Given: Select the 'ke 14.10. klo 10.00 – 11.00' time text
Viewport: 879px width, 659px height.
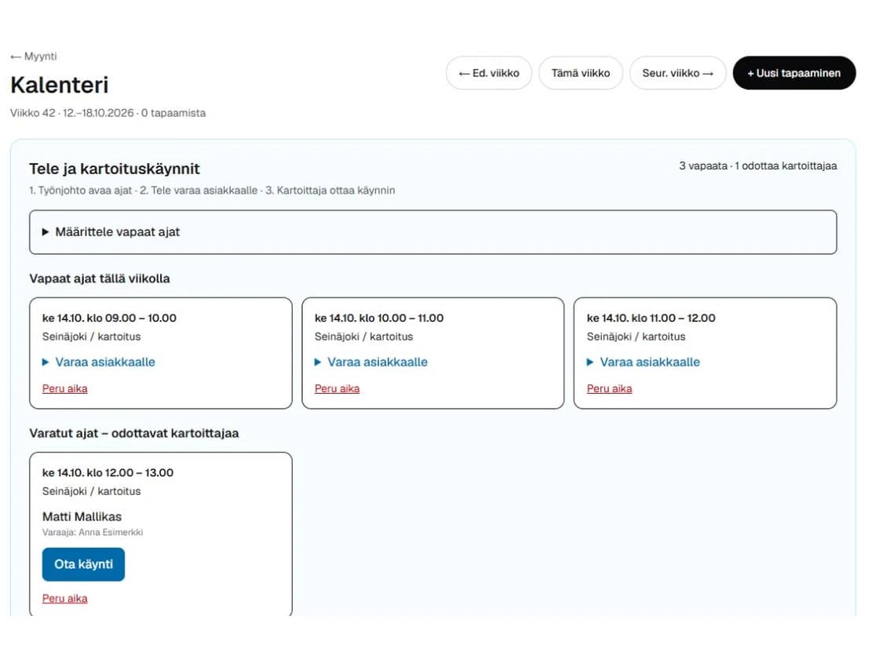Looking at the screenshot, I should pyautogui.click(x=379, y=318).
